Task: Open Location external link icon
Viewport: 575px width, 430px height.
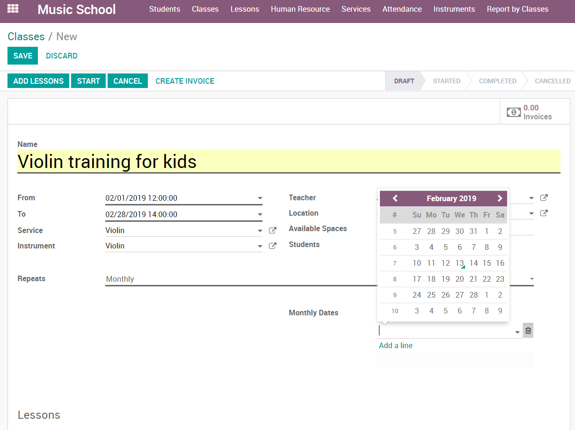Action: coord(544,213)
